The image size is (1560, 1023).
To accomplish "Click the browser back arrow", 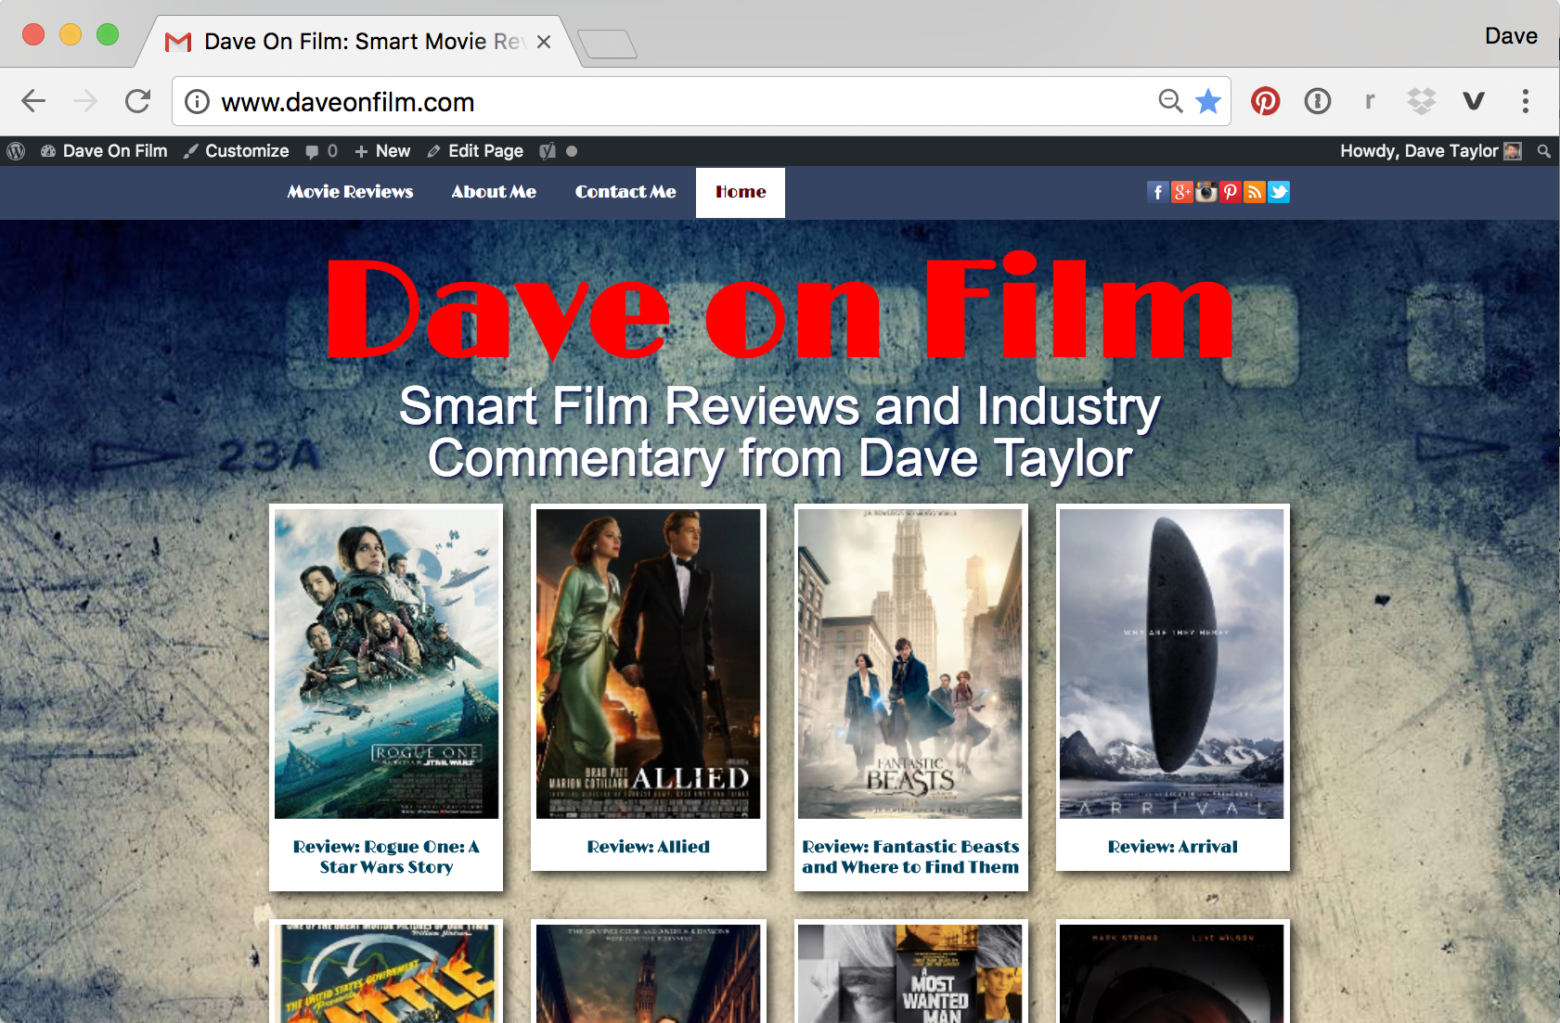I will 33,101.
